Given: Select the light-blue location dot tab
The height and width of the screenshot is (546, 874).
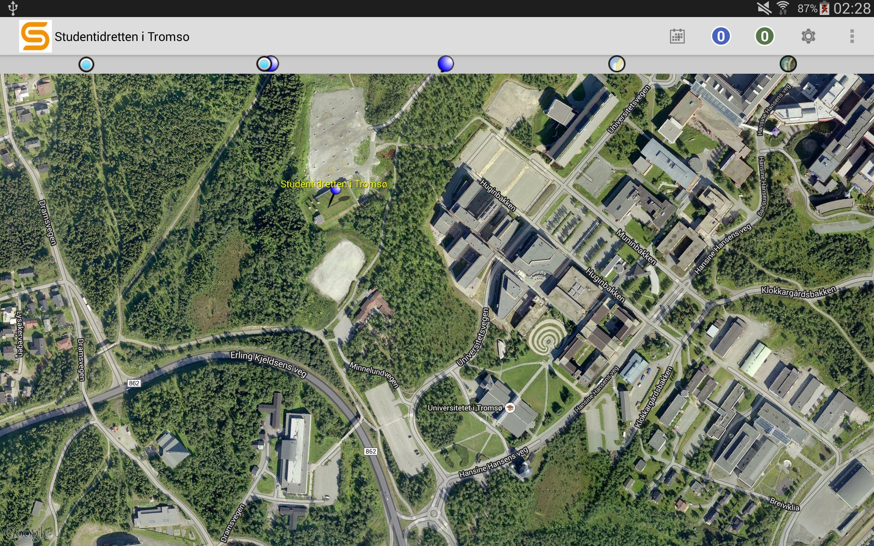Looking at the screenshot, I should coord(86,64).
